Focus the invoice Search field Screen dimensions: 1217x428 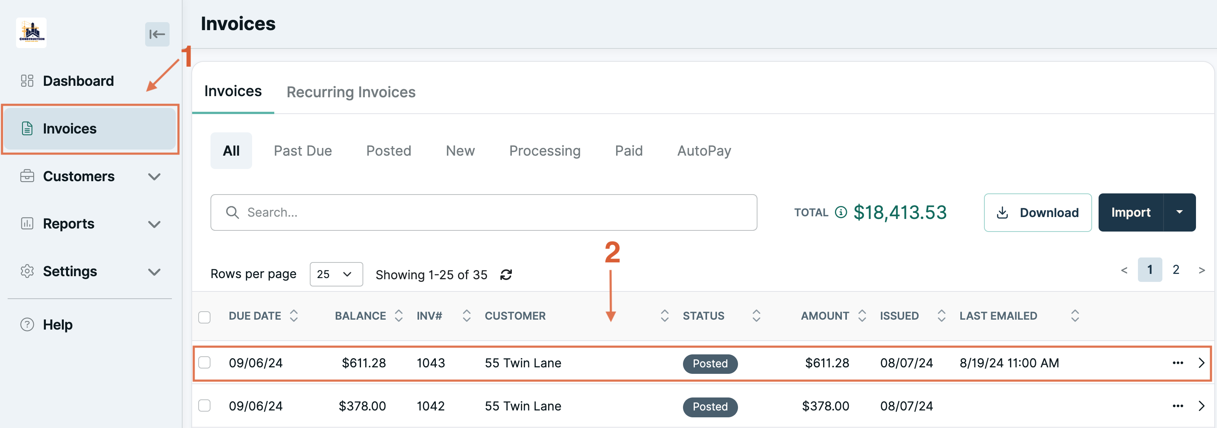tap(484, 212)
